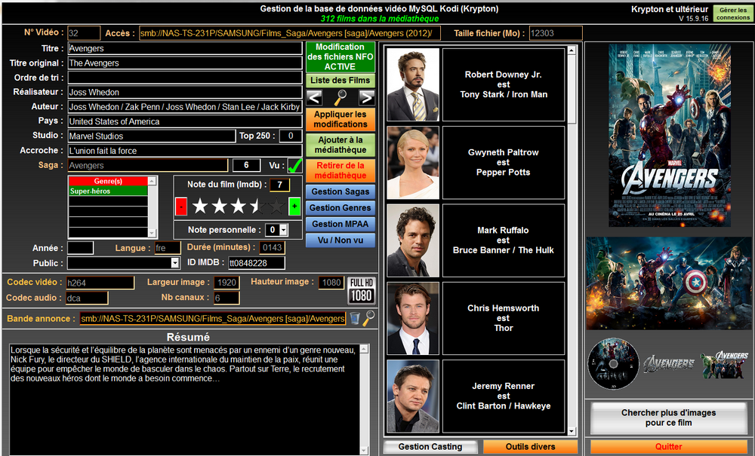
Task: Select the silver Avengers logo image
Action: 669,364
